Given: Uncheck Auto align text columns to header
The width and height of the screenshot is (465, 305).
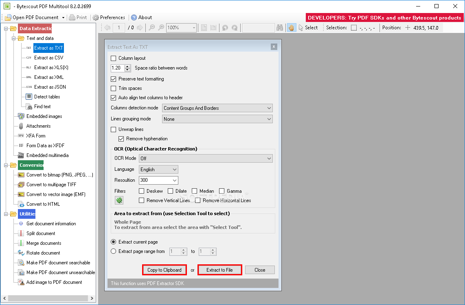Looking at the screenshot, I should [x=113, y=98].
